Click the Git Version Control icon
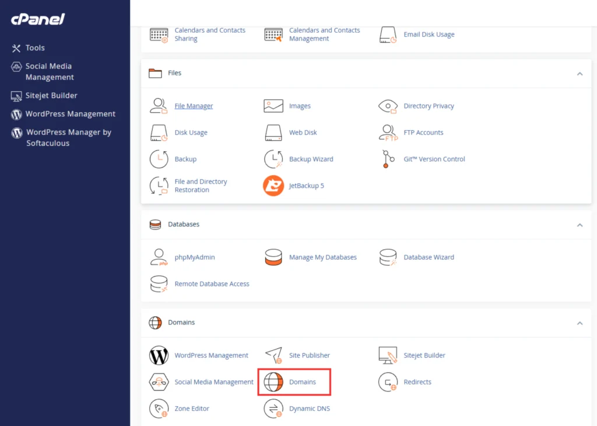 (x=388, y=159)
